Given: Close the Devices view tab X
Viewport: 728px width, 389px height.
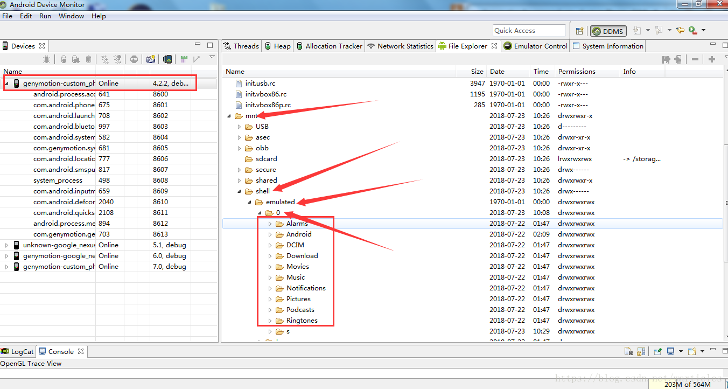Looking at the screenshot, I should click(42, 46).
